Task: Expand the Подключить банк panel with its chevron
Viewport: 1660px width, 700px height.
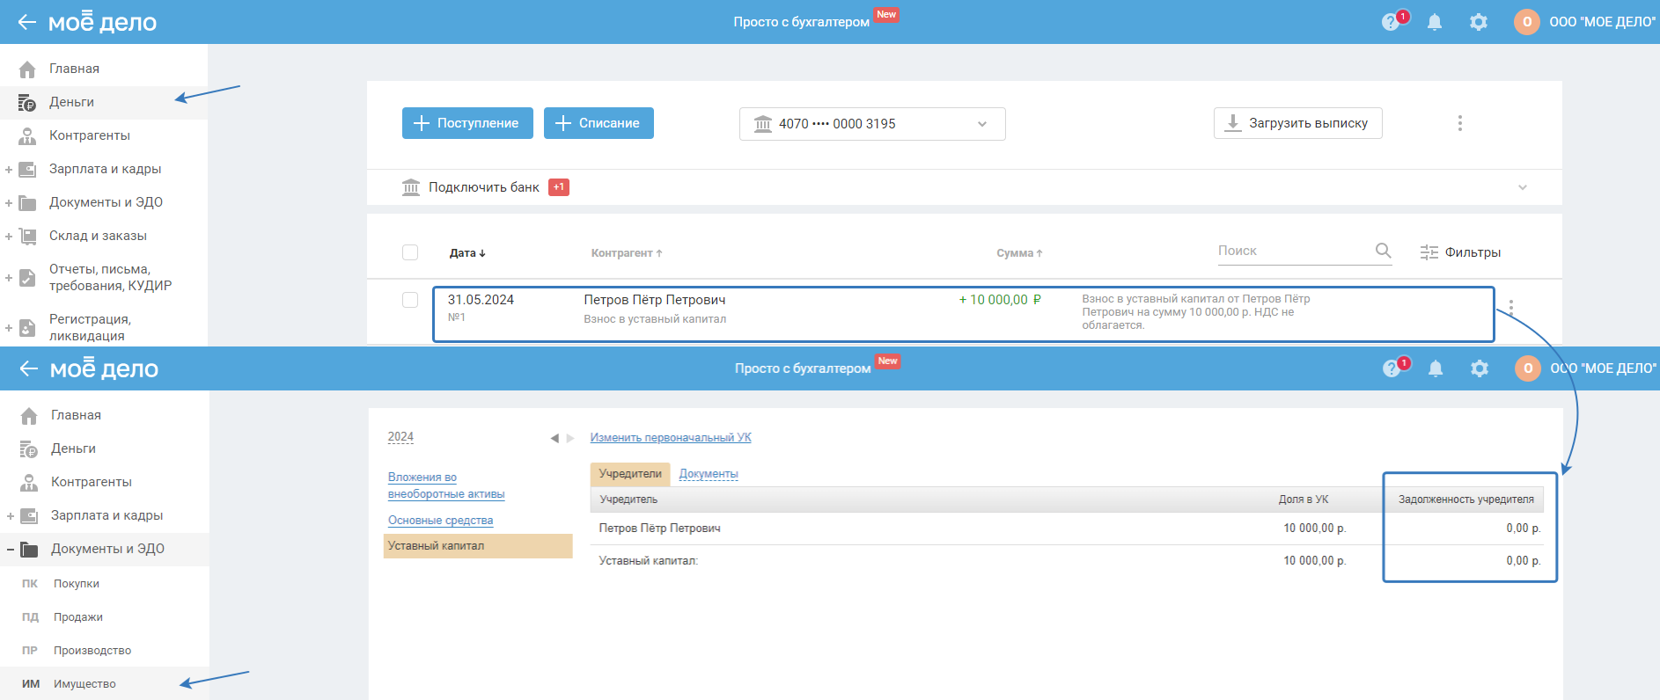Action: (1523, 187)
